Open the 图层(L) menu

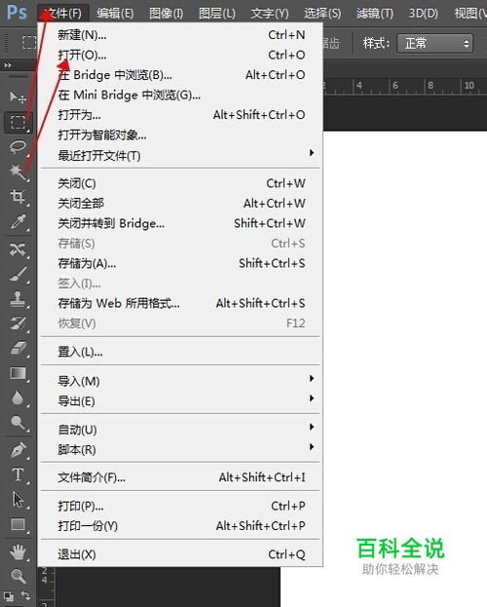coord(217,14)
